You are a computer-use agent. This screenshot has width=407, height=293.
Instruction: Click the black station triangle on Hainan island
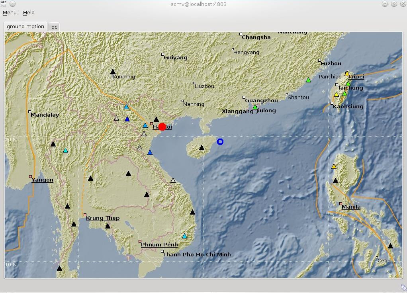(x=202, y=148)
